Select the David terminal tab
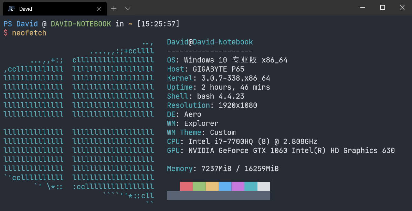This screenshot has width=412, height=211. coord(55,9)
